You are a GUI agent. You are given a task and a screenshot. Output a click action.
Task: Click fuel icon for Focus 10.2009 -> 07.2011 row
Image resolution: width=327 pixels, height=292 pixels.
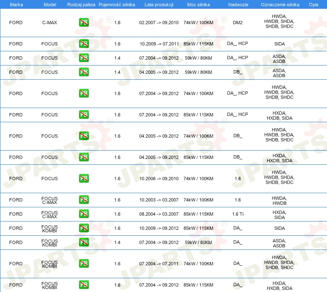84,44
